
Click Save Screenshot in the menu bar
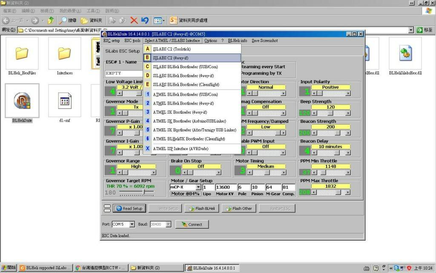(265, 41)
